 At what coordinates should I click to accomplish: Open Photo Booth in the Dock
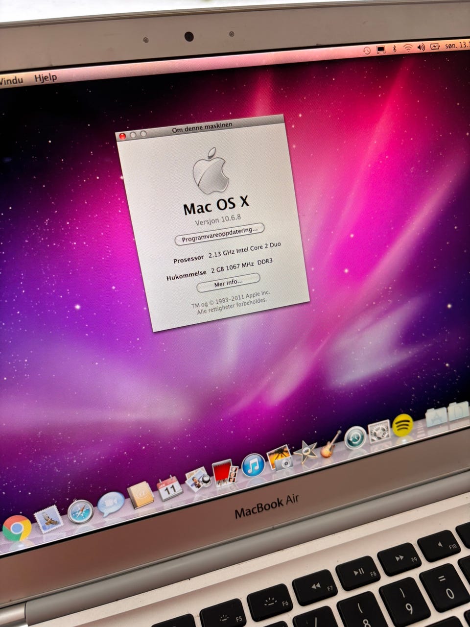[225, 472]
